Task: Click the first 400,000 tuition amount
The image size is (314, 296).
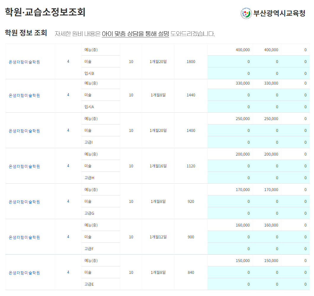Action: [x=243, y=50]
